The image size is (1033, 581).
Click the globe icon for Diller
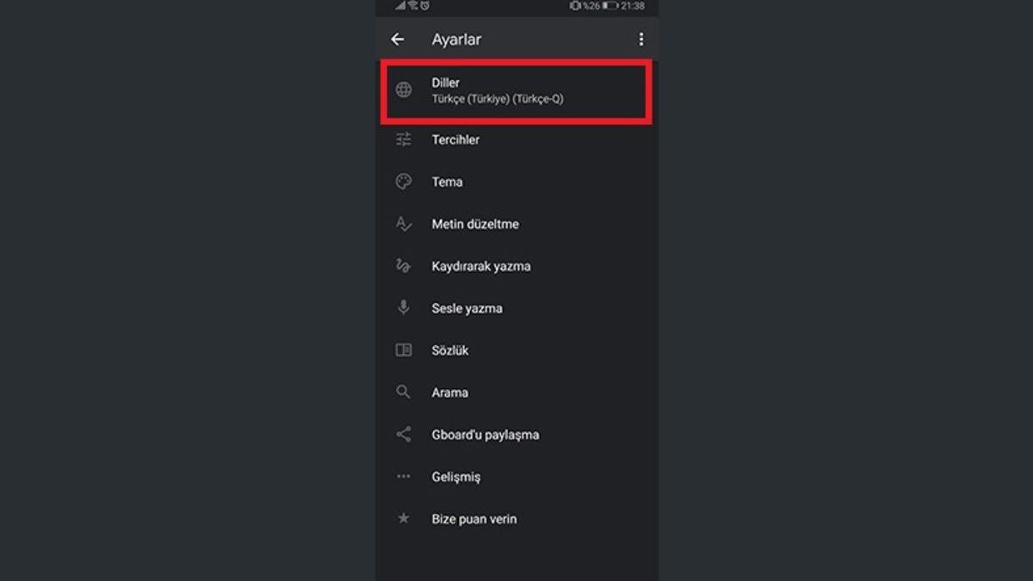tap(404, 90)
